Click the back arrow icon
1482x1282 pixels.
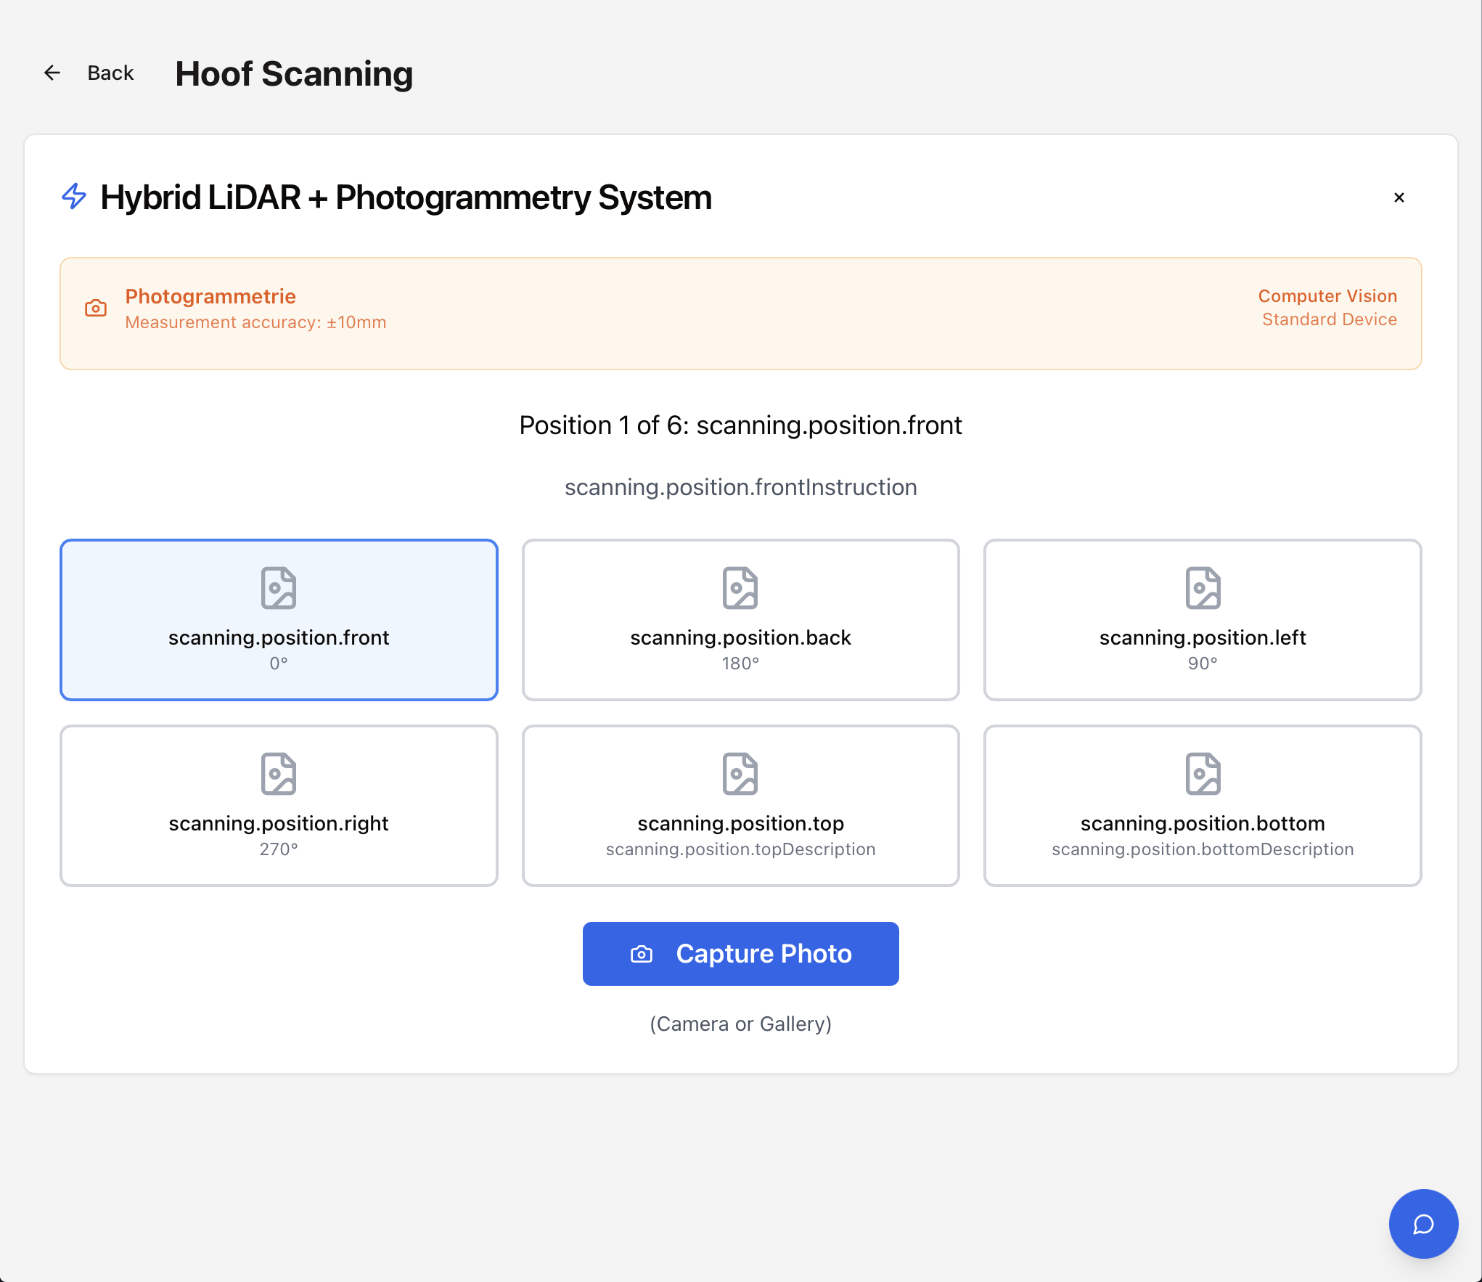click(52, 73)
